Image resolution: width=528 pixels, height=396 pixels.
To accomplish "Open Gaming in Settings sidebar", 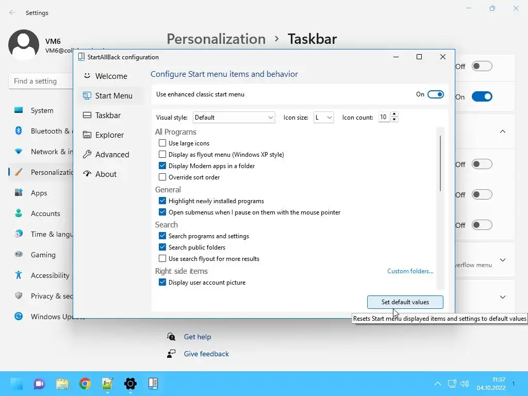I will point(41,255).
